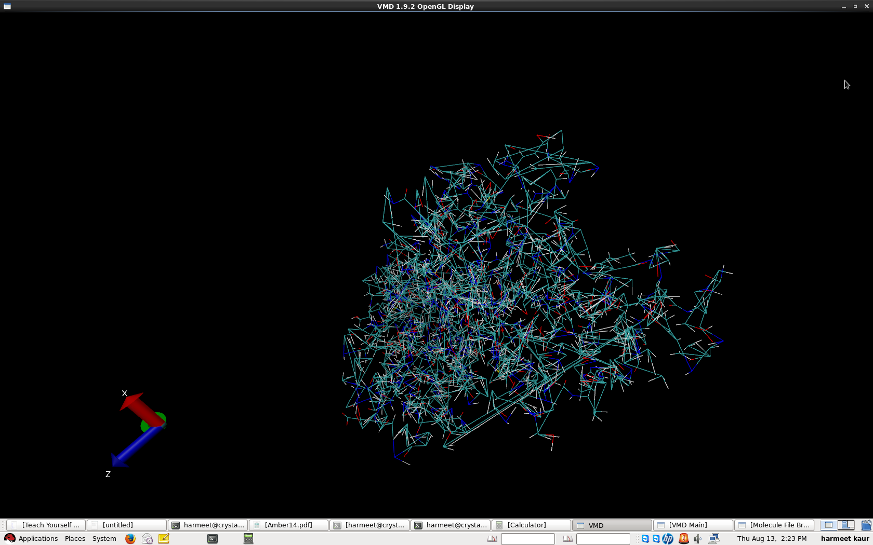Switch to the first workspace
This screenshot has height=545, width=873.
coord(829,525)
